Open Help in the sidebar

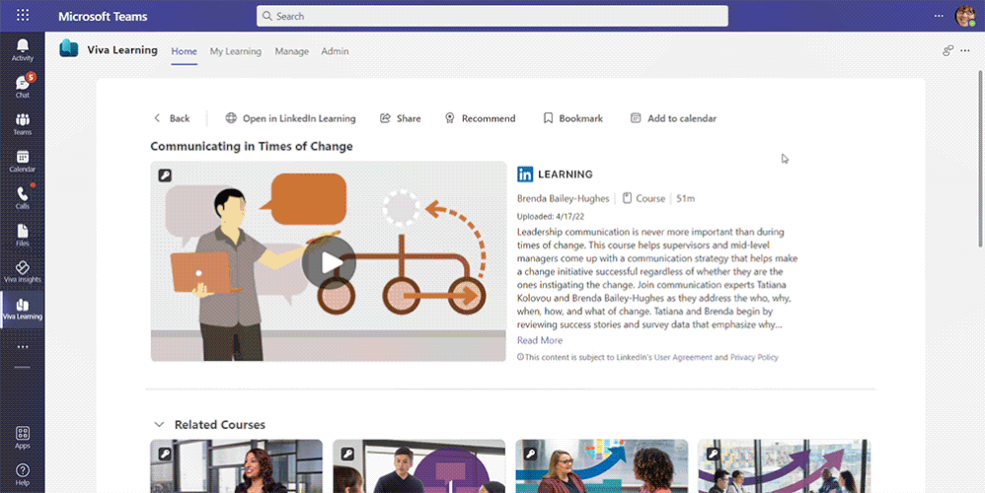pos(23,474)
